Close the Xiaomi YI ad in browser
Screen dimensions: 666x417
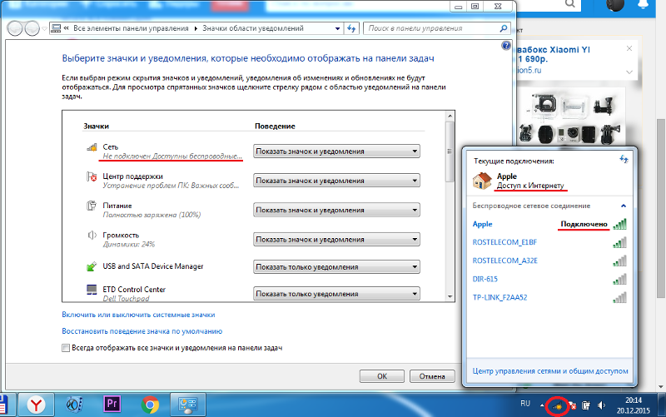[x=629, y=48]
